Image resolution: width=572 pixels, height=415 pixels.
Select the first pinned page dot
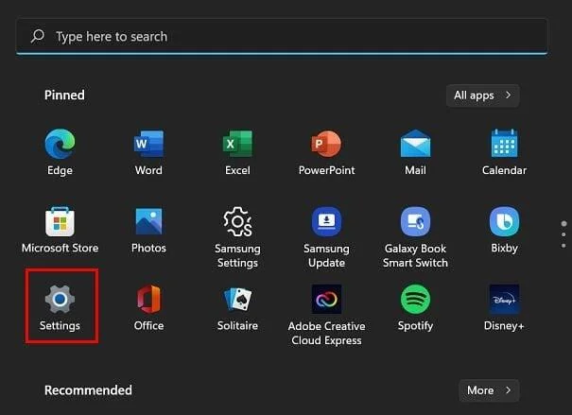click(x=564, y=223)
